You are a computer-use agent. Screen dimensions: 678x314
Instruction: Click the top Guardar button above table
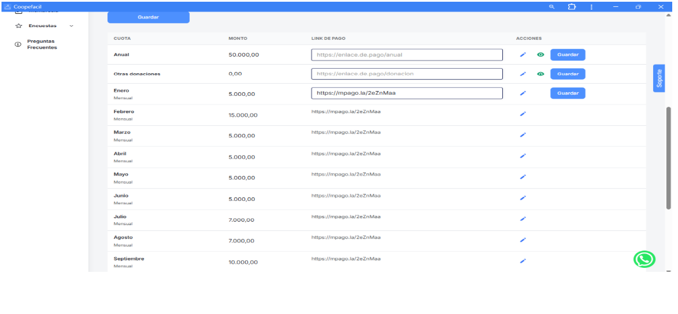[148, 17]
